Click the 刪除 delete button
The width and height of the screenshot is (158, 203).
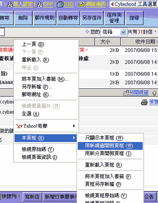23,18
